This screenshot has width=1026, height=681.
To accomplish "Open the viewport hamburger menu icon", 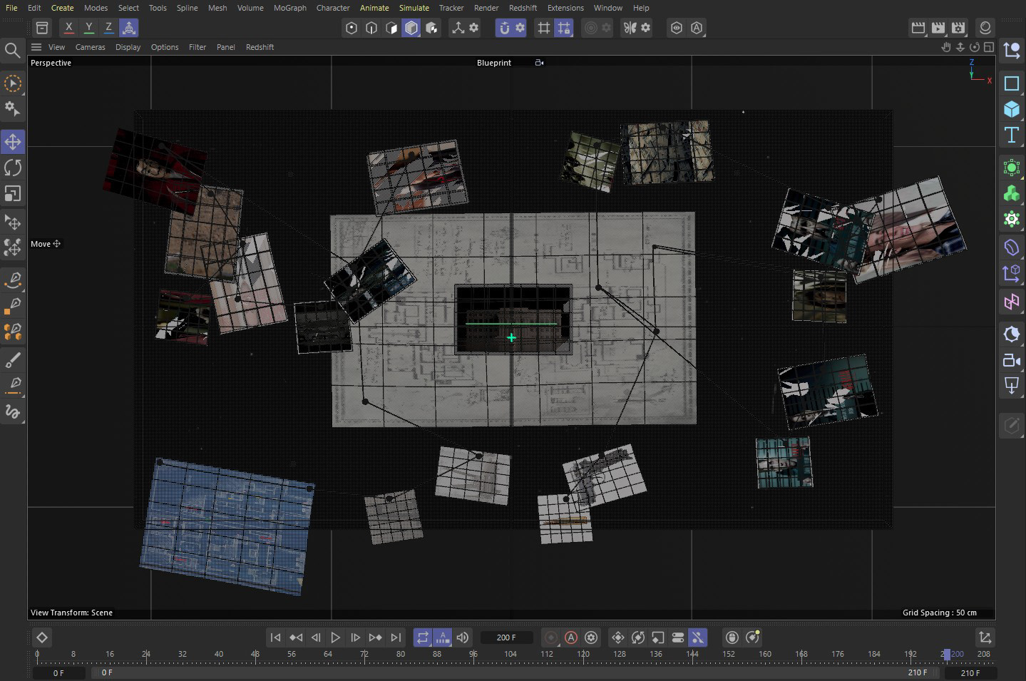I will click(36, 47).
